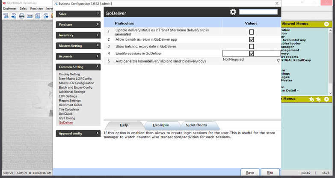This screenshot has height=185, width=335.
Task: Click the first toolbar icon under Customer menu
Action: click(x=6, y=16)
